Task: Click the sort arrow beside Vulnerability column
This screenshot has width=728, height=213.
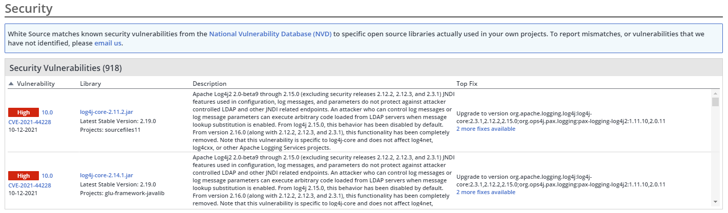Action: click(x=11, y=84)
